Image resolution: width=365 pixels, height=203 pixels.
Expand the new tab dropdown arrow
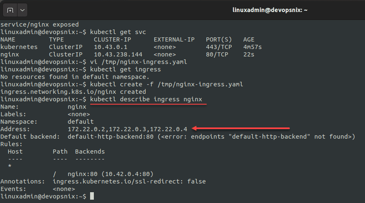click(x=22, y=9)
